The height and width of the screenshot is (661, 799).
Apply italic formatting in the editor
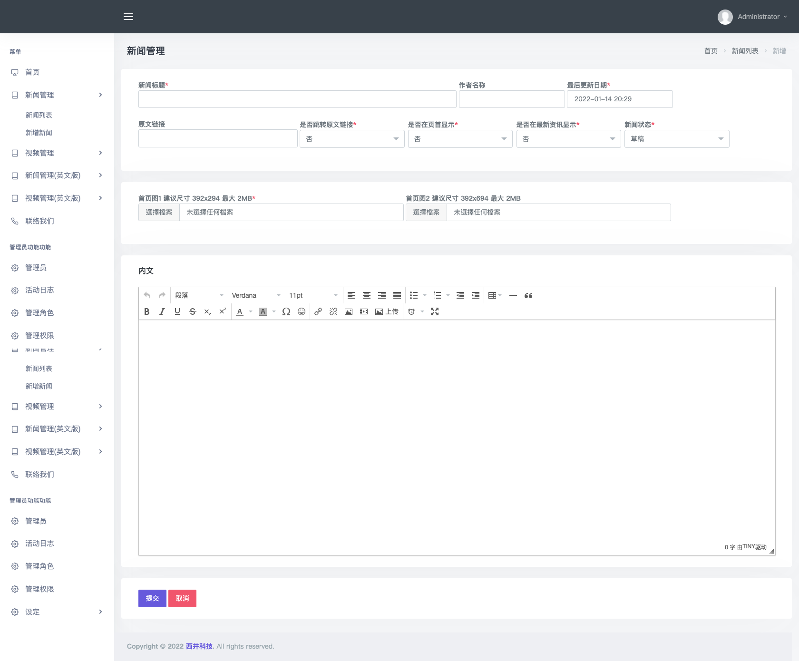tap(162, 311)
